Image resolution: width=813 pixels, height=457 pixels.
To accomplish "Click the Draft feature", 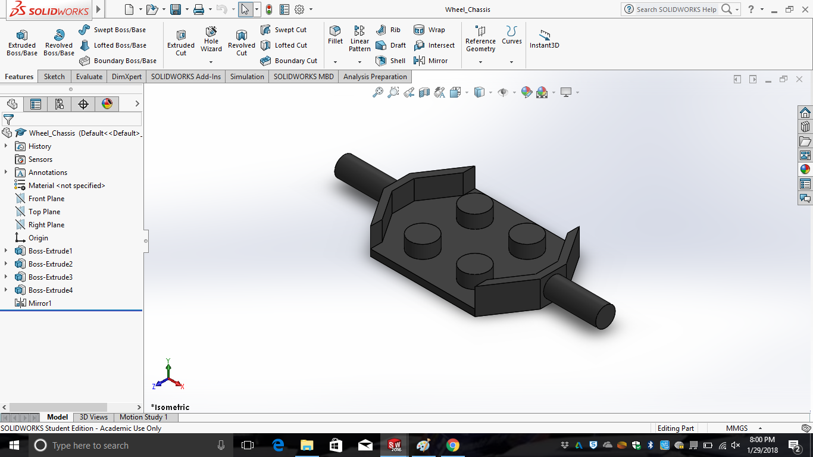I will 390,45.
